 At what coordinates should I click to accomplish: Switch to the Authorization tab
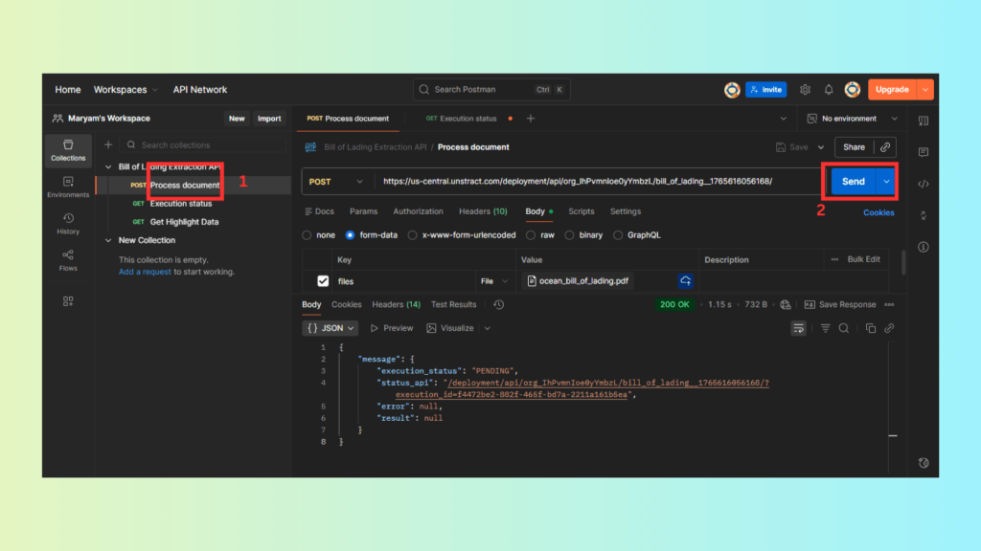coord(418,211)
